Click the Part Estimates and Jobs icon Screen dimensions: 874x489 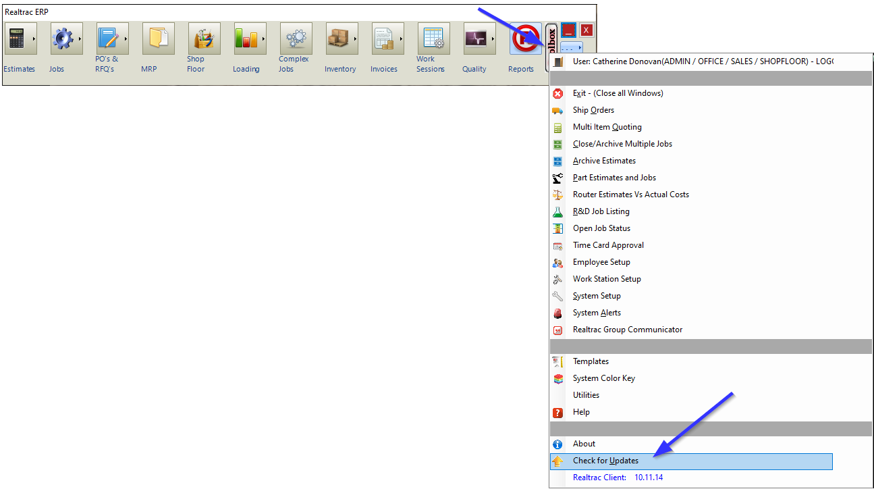pos(557,178)
